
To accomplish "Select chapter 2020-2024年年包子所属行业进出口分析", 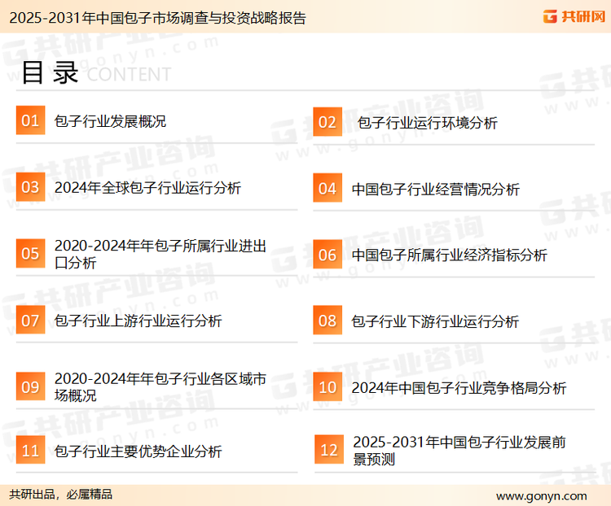I will (x=160, y=254).
